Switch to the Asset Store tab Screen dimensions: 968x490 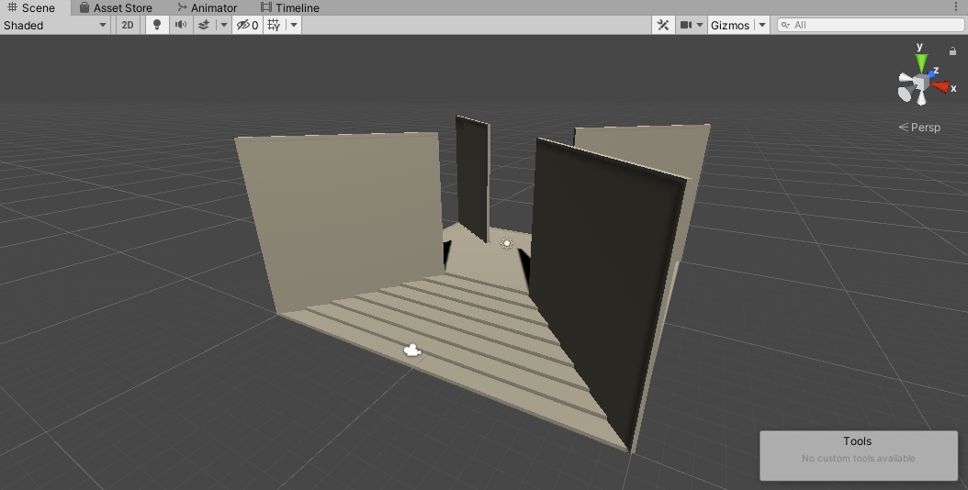tap(116, 7)
